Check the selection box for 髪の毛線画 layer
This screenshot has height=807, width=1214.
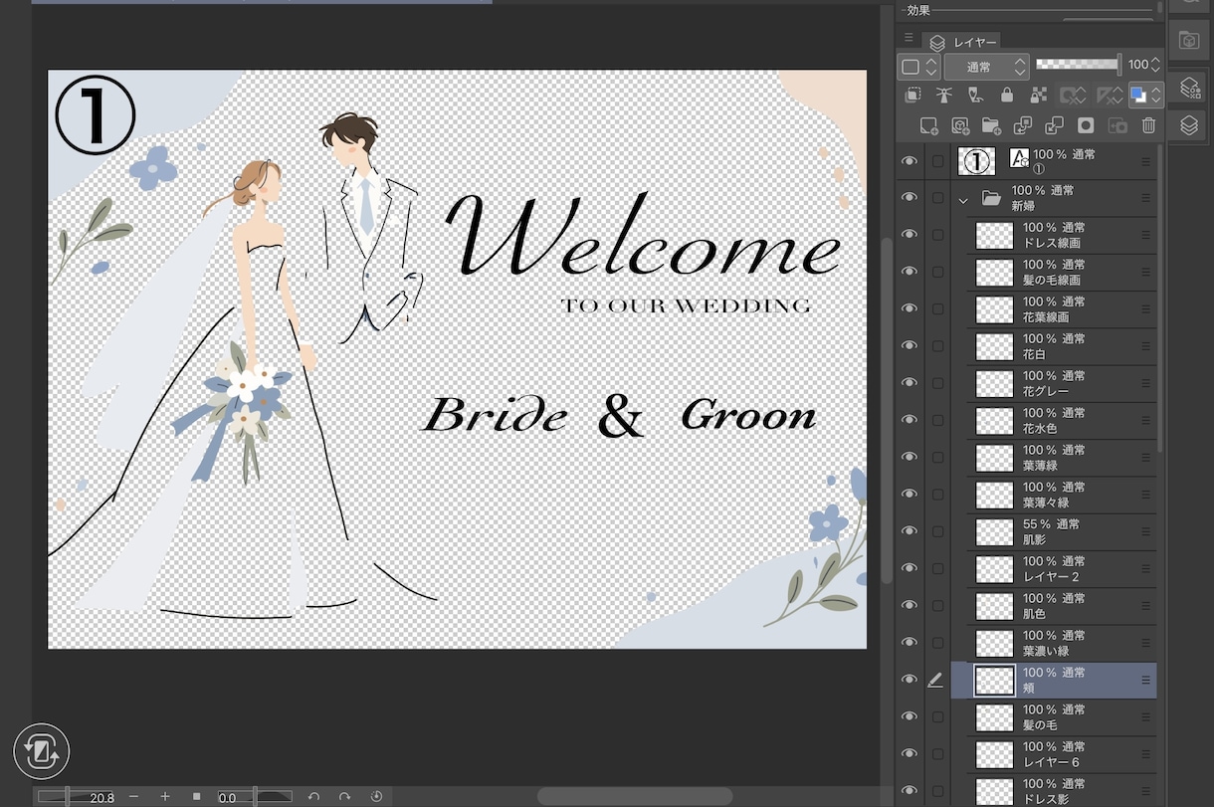(x=937, y=272)
